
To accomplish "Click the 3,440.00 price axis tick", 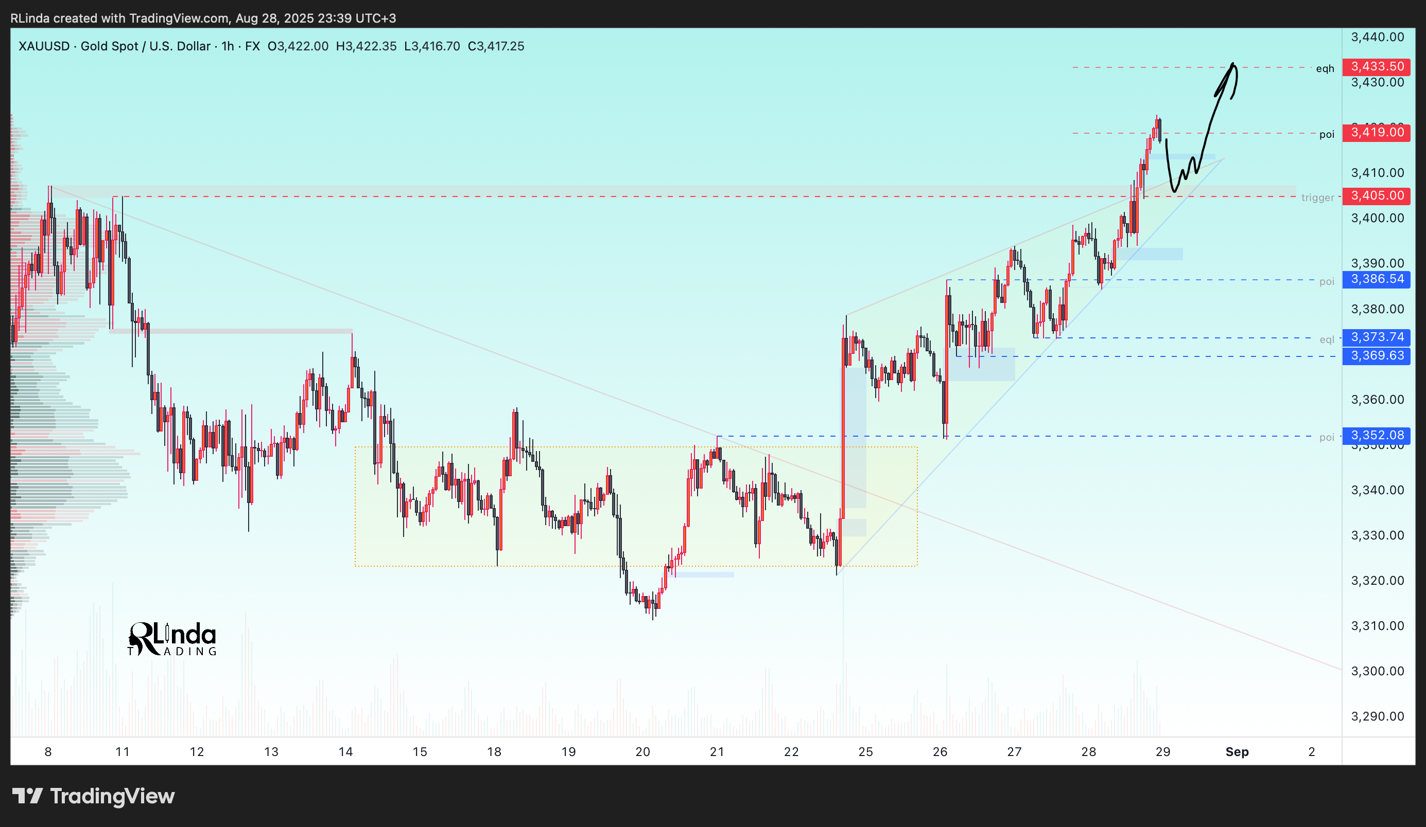I will click(x=1377, y=38).
